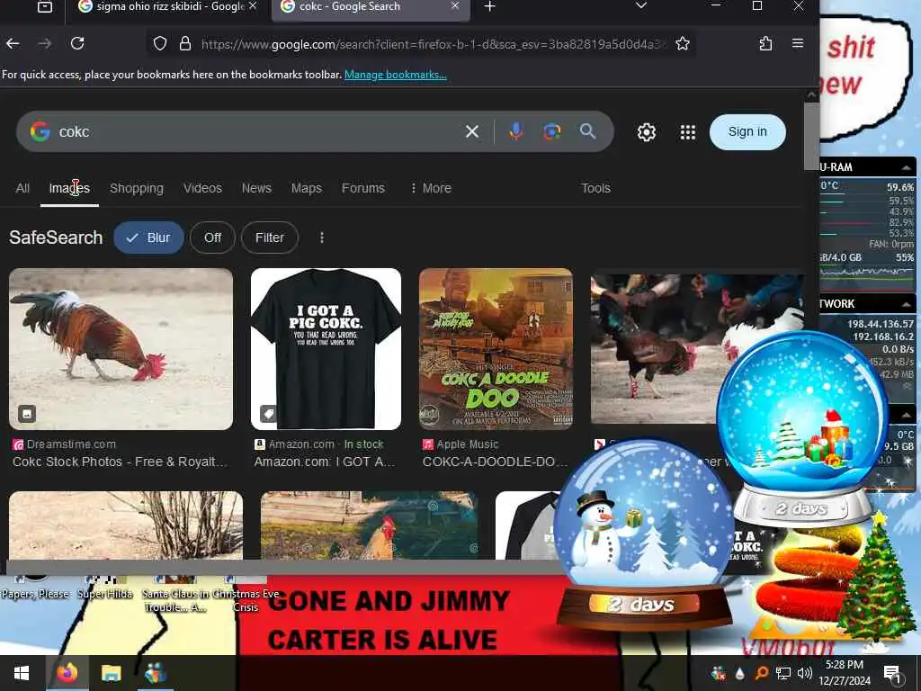Image resolution: width=921 pixels, height=691 pixels.
Task: Open the Google apps grid icon
Action: (688, 132)
